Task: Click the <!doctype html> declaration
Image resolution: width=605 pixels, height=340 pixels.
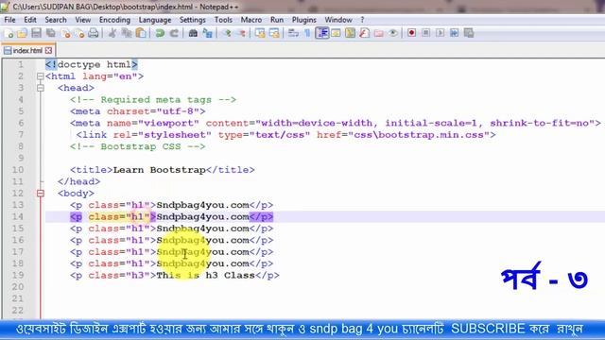Action: (x=92, y=65)
